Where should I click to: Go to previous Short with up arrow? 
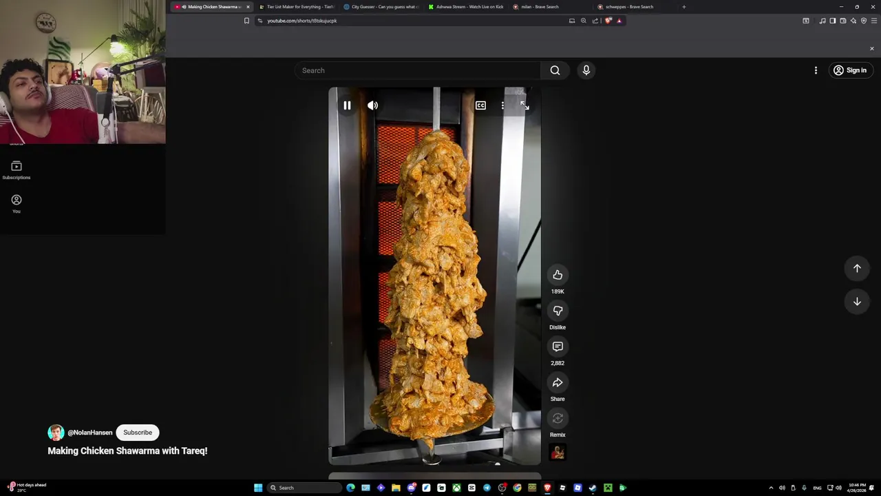[857, 269]
